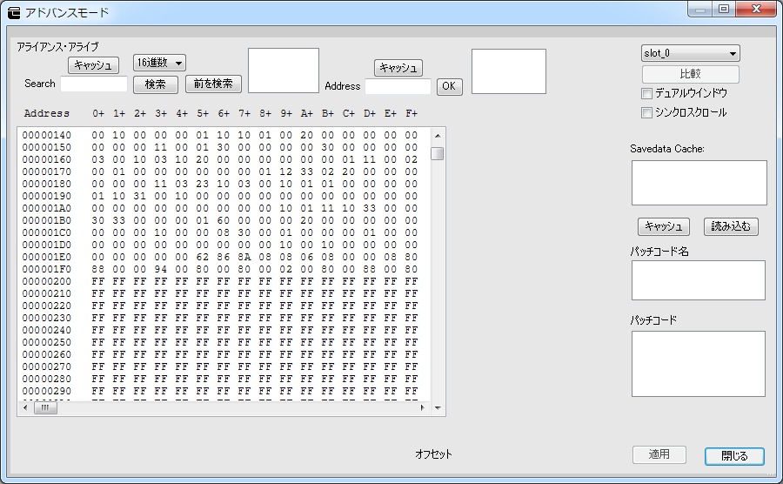783x484 pixels.
Task: Click address row 000001E0
Action: (220, 258)
